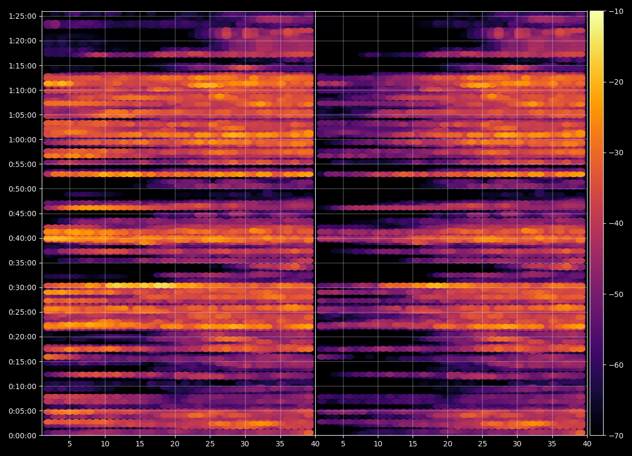This screenshot has width=632, height=456.
Task: Click the 1:25:00 y-axis tick label
Action: (22, 16)
